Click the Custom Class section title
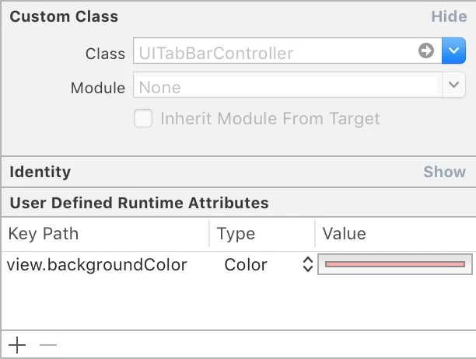The image size is (476, 359). coord(65,16)
